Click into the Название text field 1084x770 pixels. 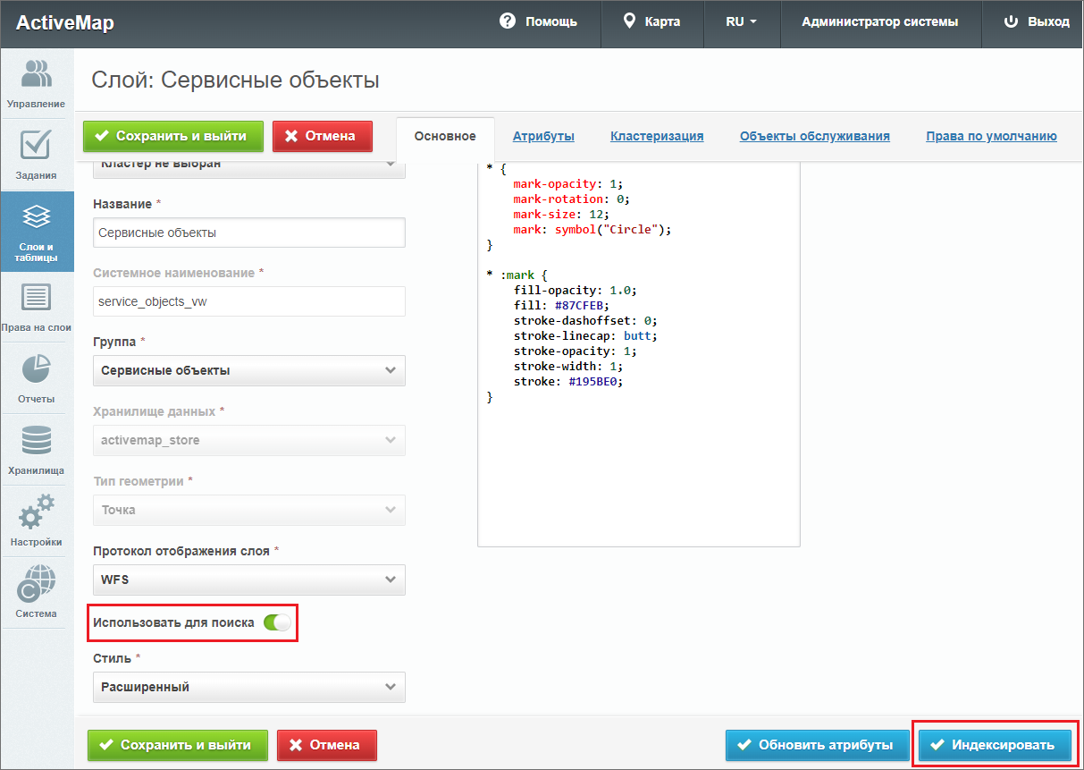coord(248,233)
